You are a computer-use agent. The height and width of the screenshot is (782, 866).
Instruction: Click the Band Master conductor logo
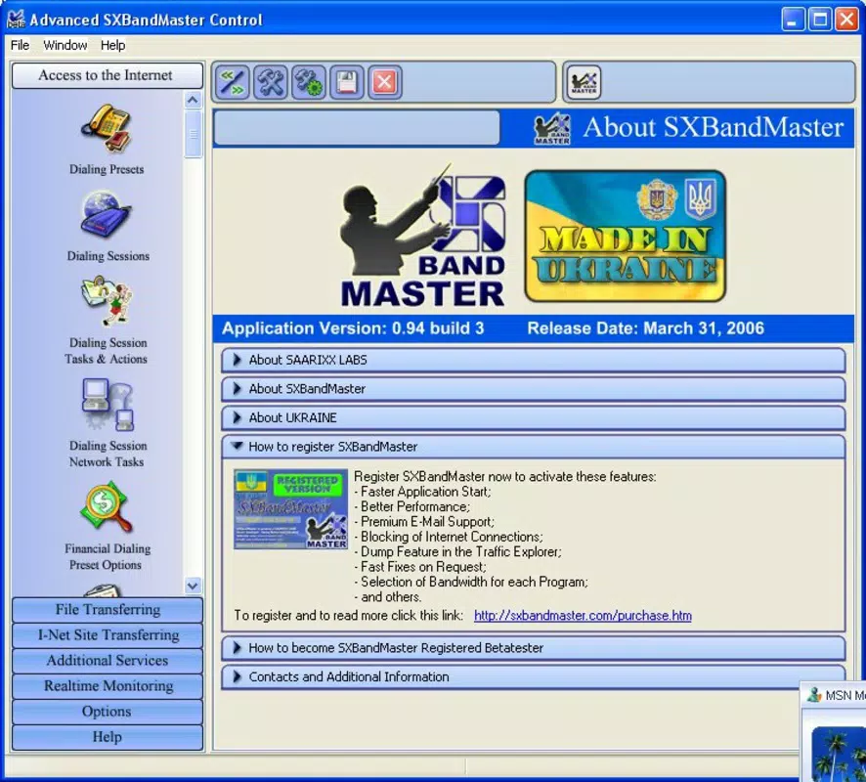[422, 236]
